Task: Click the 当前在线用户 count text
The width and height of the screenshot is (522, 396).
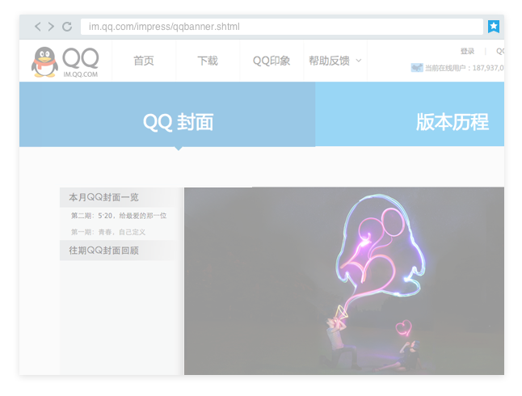Action: pyautogui.click(x=465, y=68)
